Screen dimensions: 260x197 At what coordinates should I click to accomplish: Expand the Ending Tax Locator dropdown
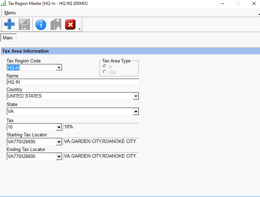[x=59, y=157]
